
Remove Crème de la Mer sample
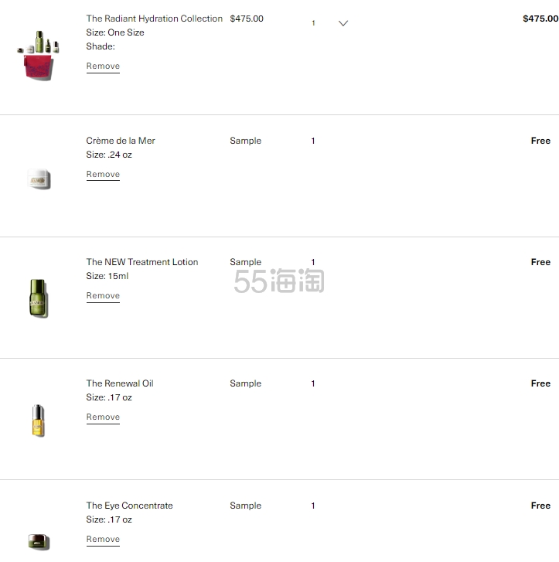103,174
